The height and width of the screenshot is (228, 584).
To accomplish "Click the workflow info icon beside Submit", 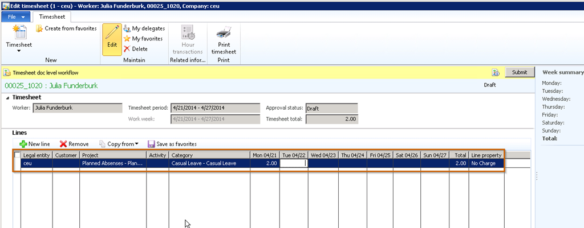I will click(496, 73).
